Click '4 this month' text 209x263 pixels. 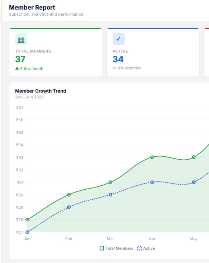pos(32,68)
